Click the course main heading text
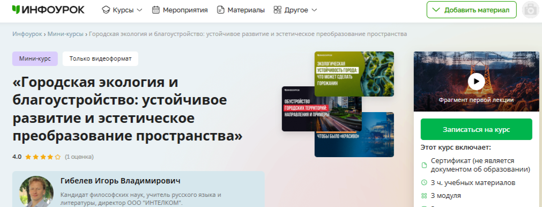 (128, 109)
